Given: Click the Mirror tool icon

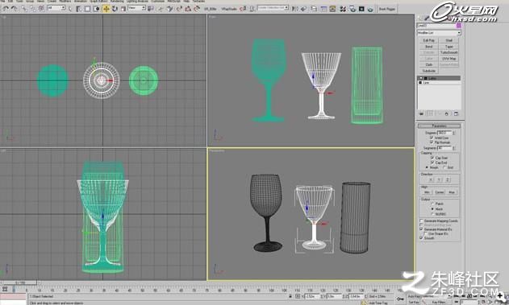Looking at the screenshot, I should pyautogui.click(x=294, y=9).
